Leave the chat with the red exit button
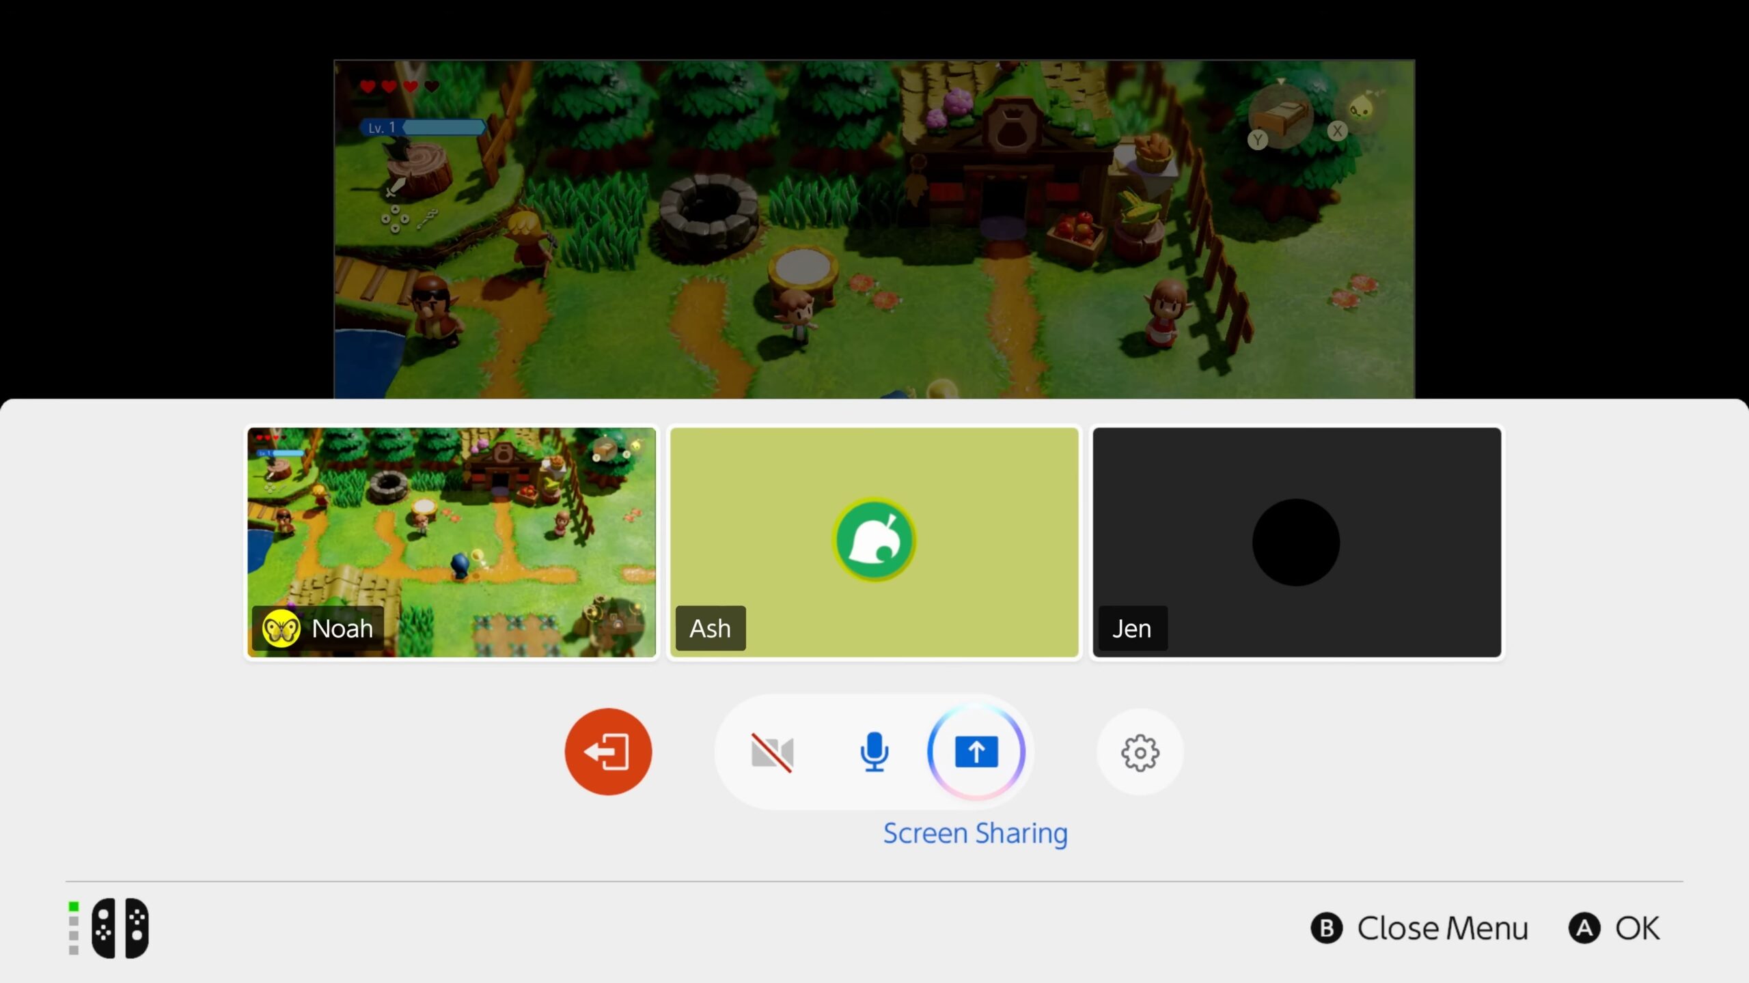Screen dimensions: 1749x983 608,752
